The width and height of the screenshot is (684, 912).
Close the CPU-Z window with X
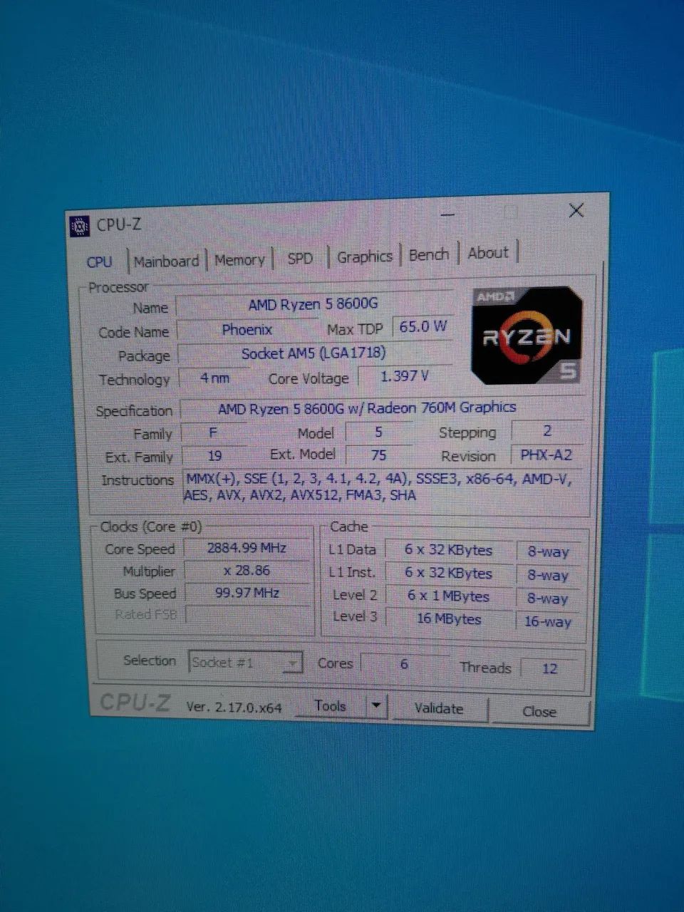(576, 210)
